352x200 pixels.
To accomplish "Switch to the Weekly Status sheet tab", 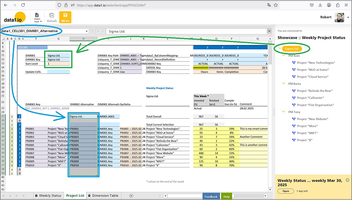I will pyautogui.click(x=48, y=196).
